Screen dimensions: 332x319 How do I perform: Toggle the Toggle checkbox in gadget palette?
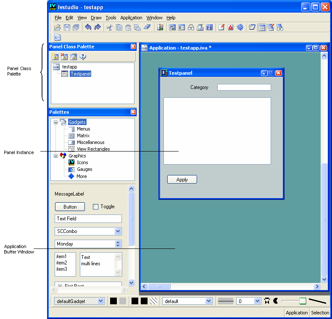[95, 207]
